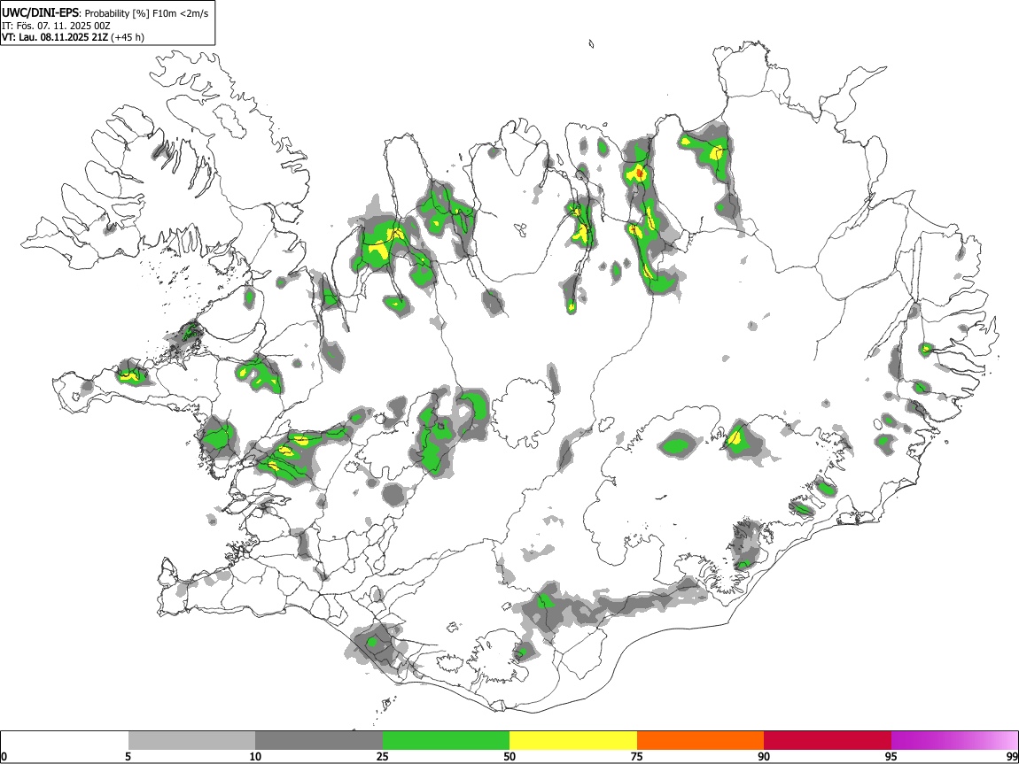Click the light gray 5-10% legend swatch
This screenshot has height=764, width=1019.
coord(191,741)
